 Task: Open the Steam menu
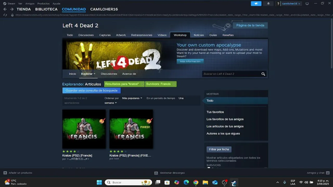(x=9, y=4)
